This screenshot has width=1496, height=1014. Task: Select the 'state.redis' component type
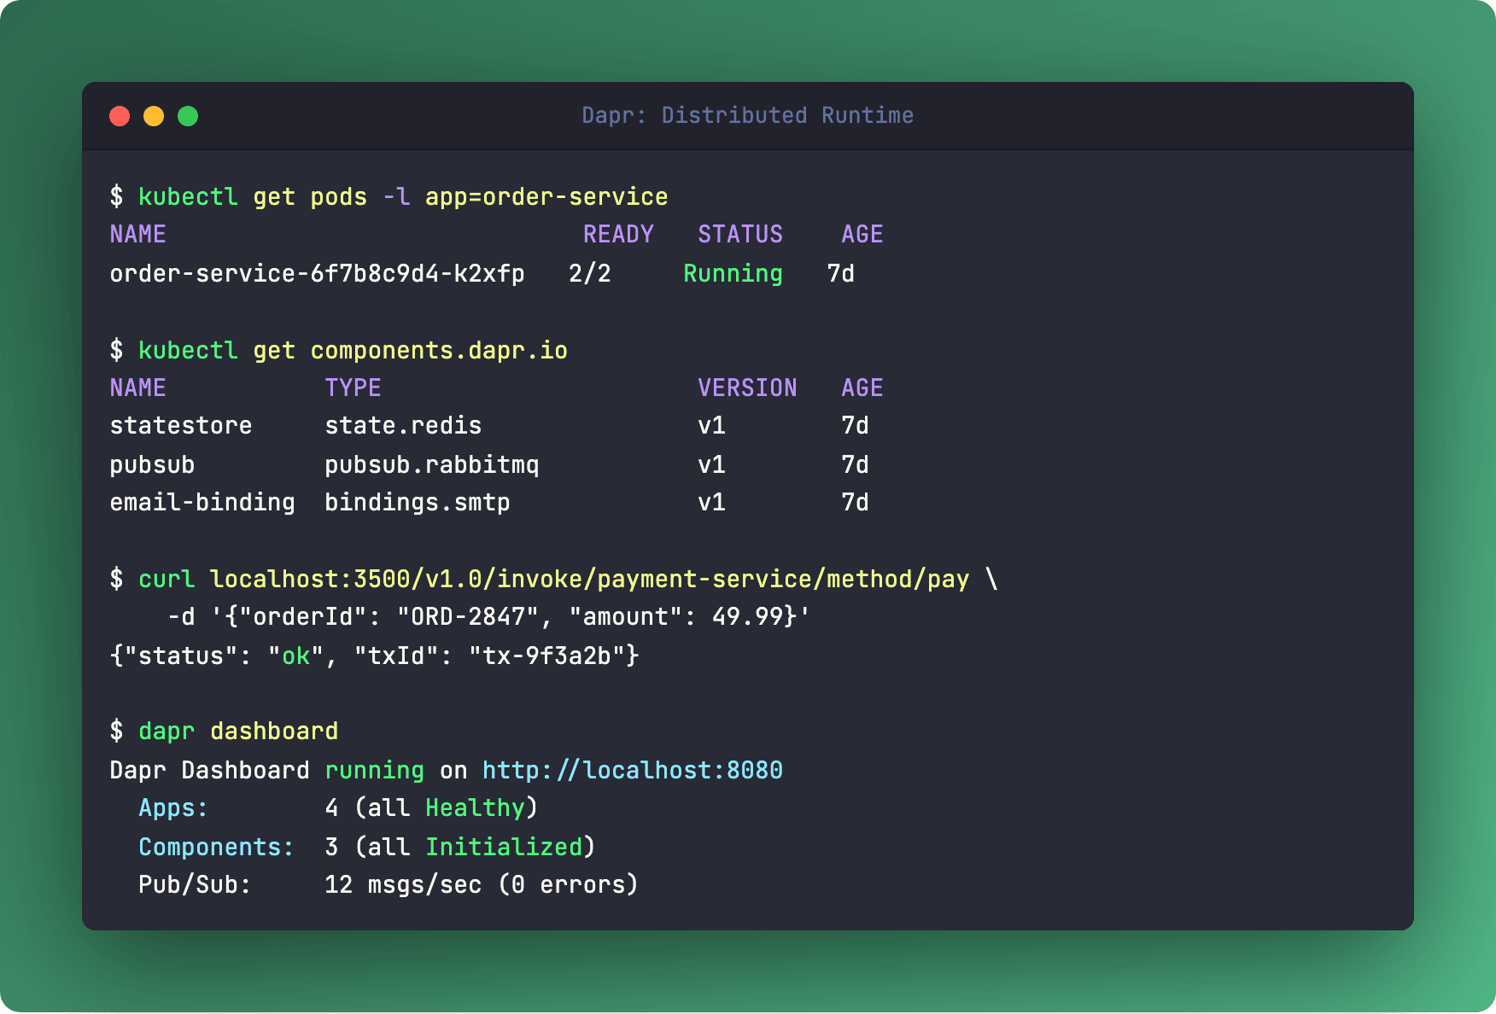pyautogui.click(x=403, y=425)
